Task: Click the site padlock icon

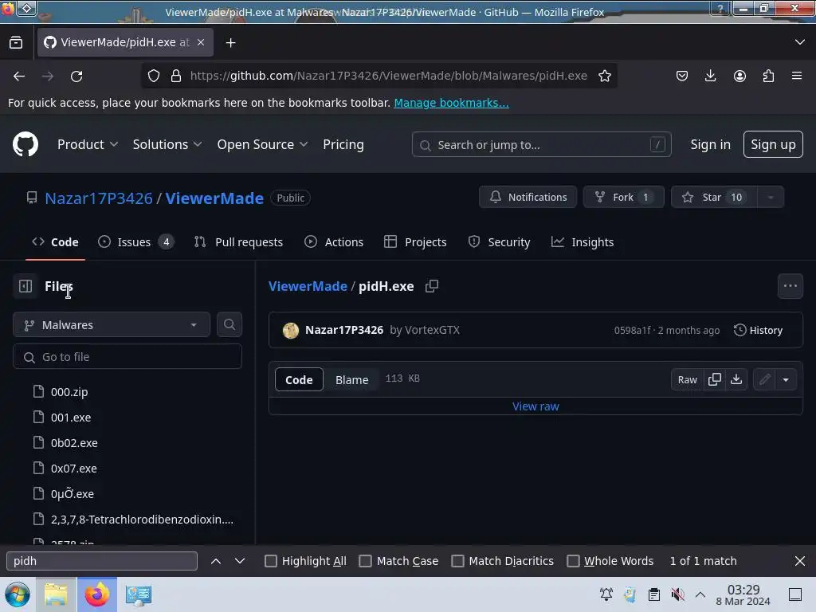Action: point(176,76)
